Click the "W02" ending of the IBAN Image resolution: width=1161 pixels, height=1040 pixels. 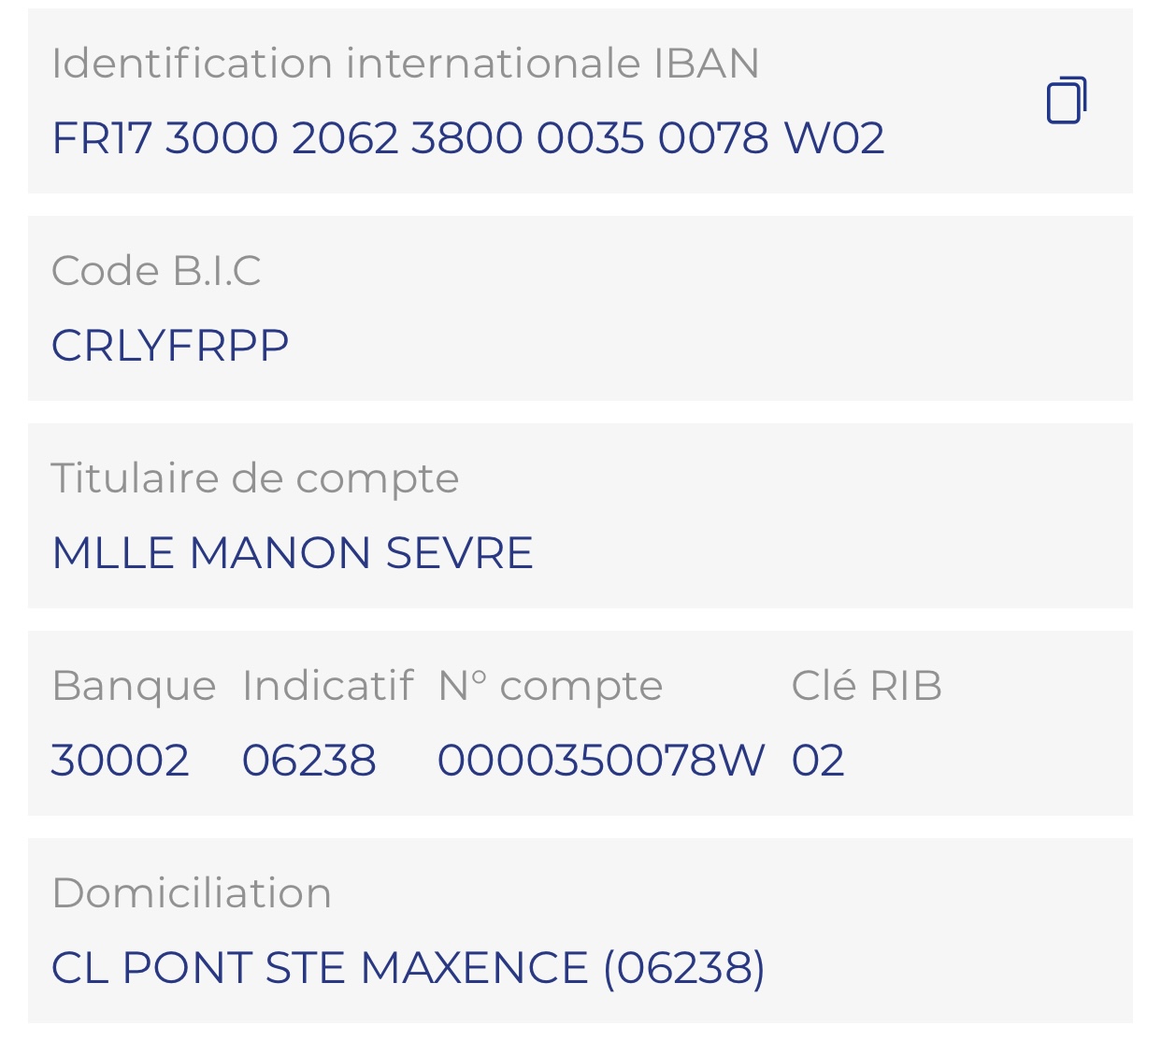coord(834,138)
